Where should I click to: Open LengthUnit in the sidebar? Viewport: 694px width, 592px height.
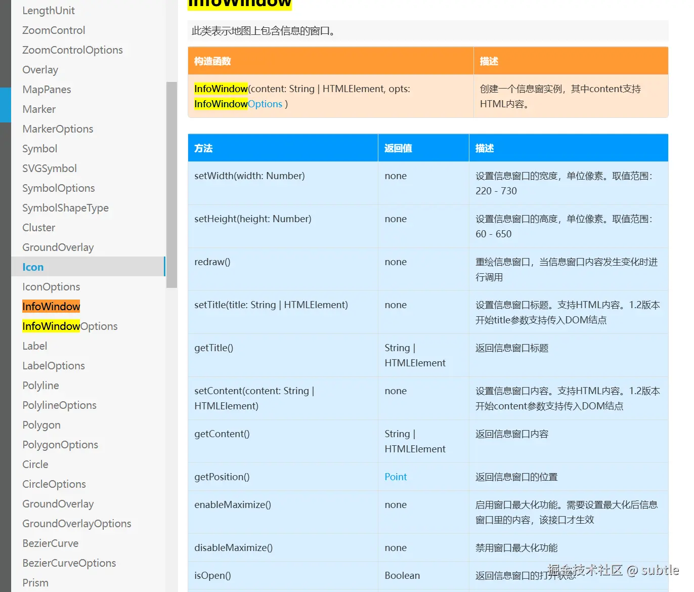49,11
